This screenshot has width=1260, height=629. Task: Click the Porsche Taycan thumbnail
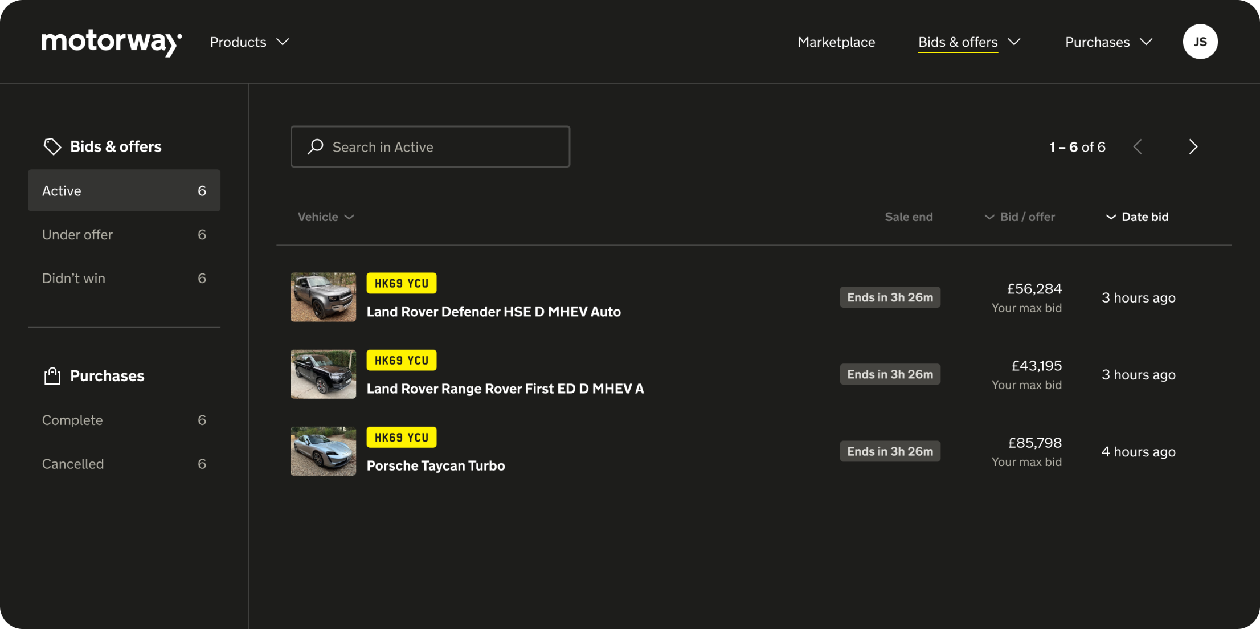(323, 451)
